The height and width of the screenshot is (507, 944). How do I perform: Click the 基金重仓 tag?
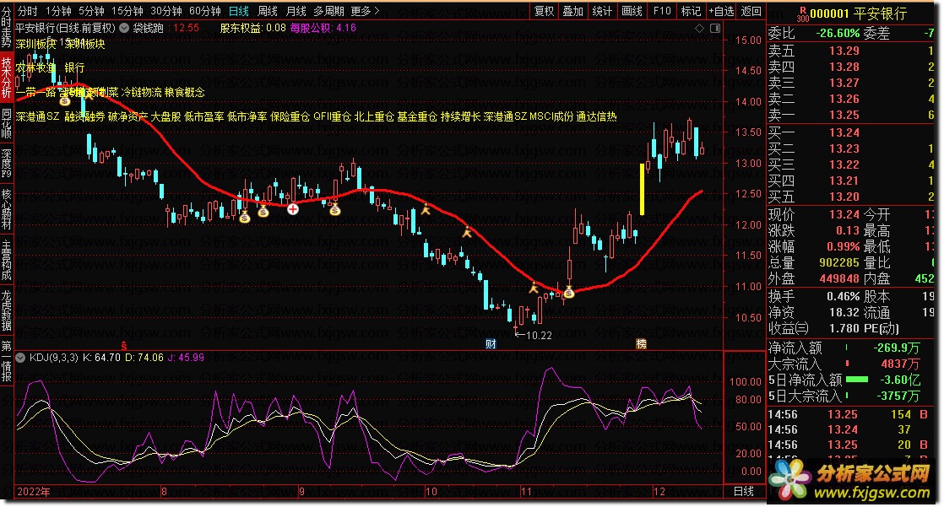[417, 116]
